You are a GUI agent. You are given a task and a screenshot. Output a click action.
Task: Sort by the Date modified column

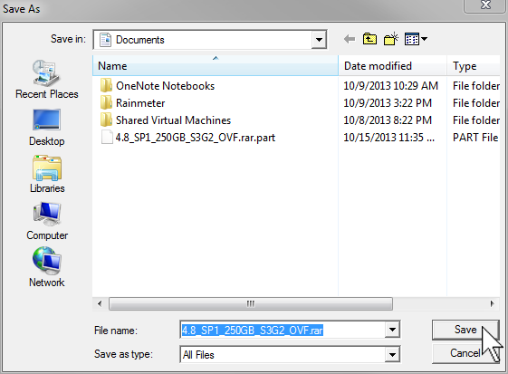[x=393, y=66]
